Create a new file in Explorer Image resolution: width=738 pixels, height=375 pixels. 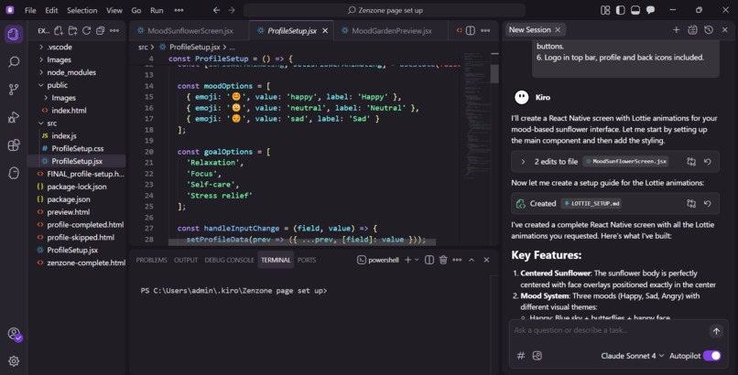[x=59, y=30]
